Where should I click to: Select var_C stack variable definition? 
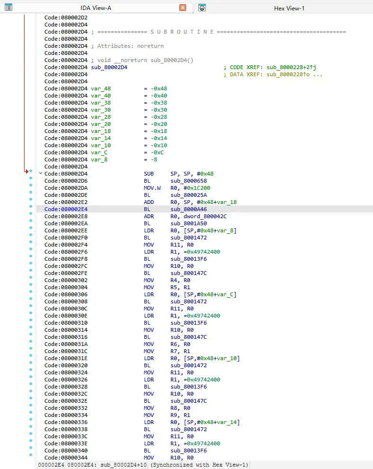tap(99, 152)
